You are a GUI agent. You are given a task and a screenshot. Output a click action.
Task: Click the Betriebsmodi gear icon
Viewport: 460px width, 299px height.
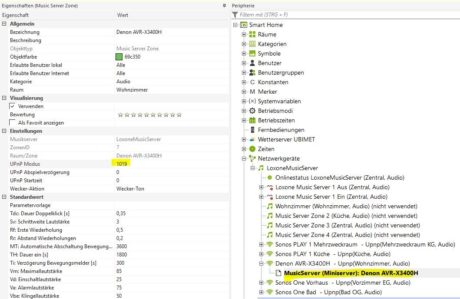pyautogui.click(x=252, y=111)
